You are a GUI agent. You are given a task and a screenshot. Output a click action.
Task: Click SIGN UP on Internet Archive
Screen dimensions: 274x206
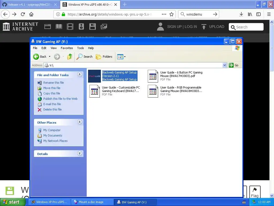click(x=174, y=27)
